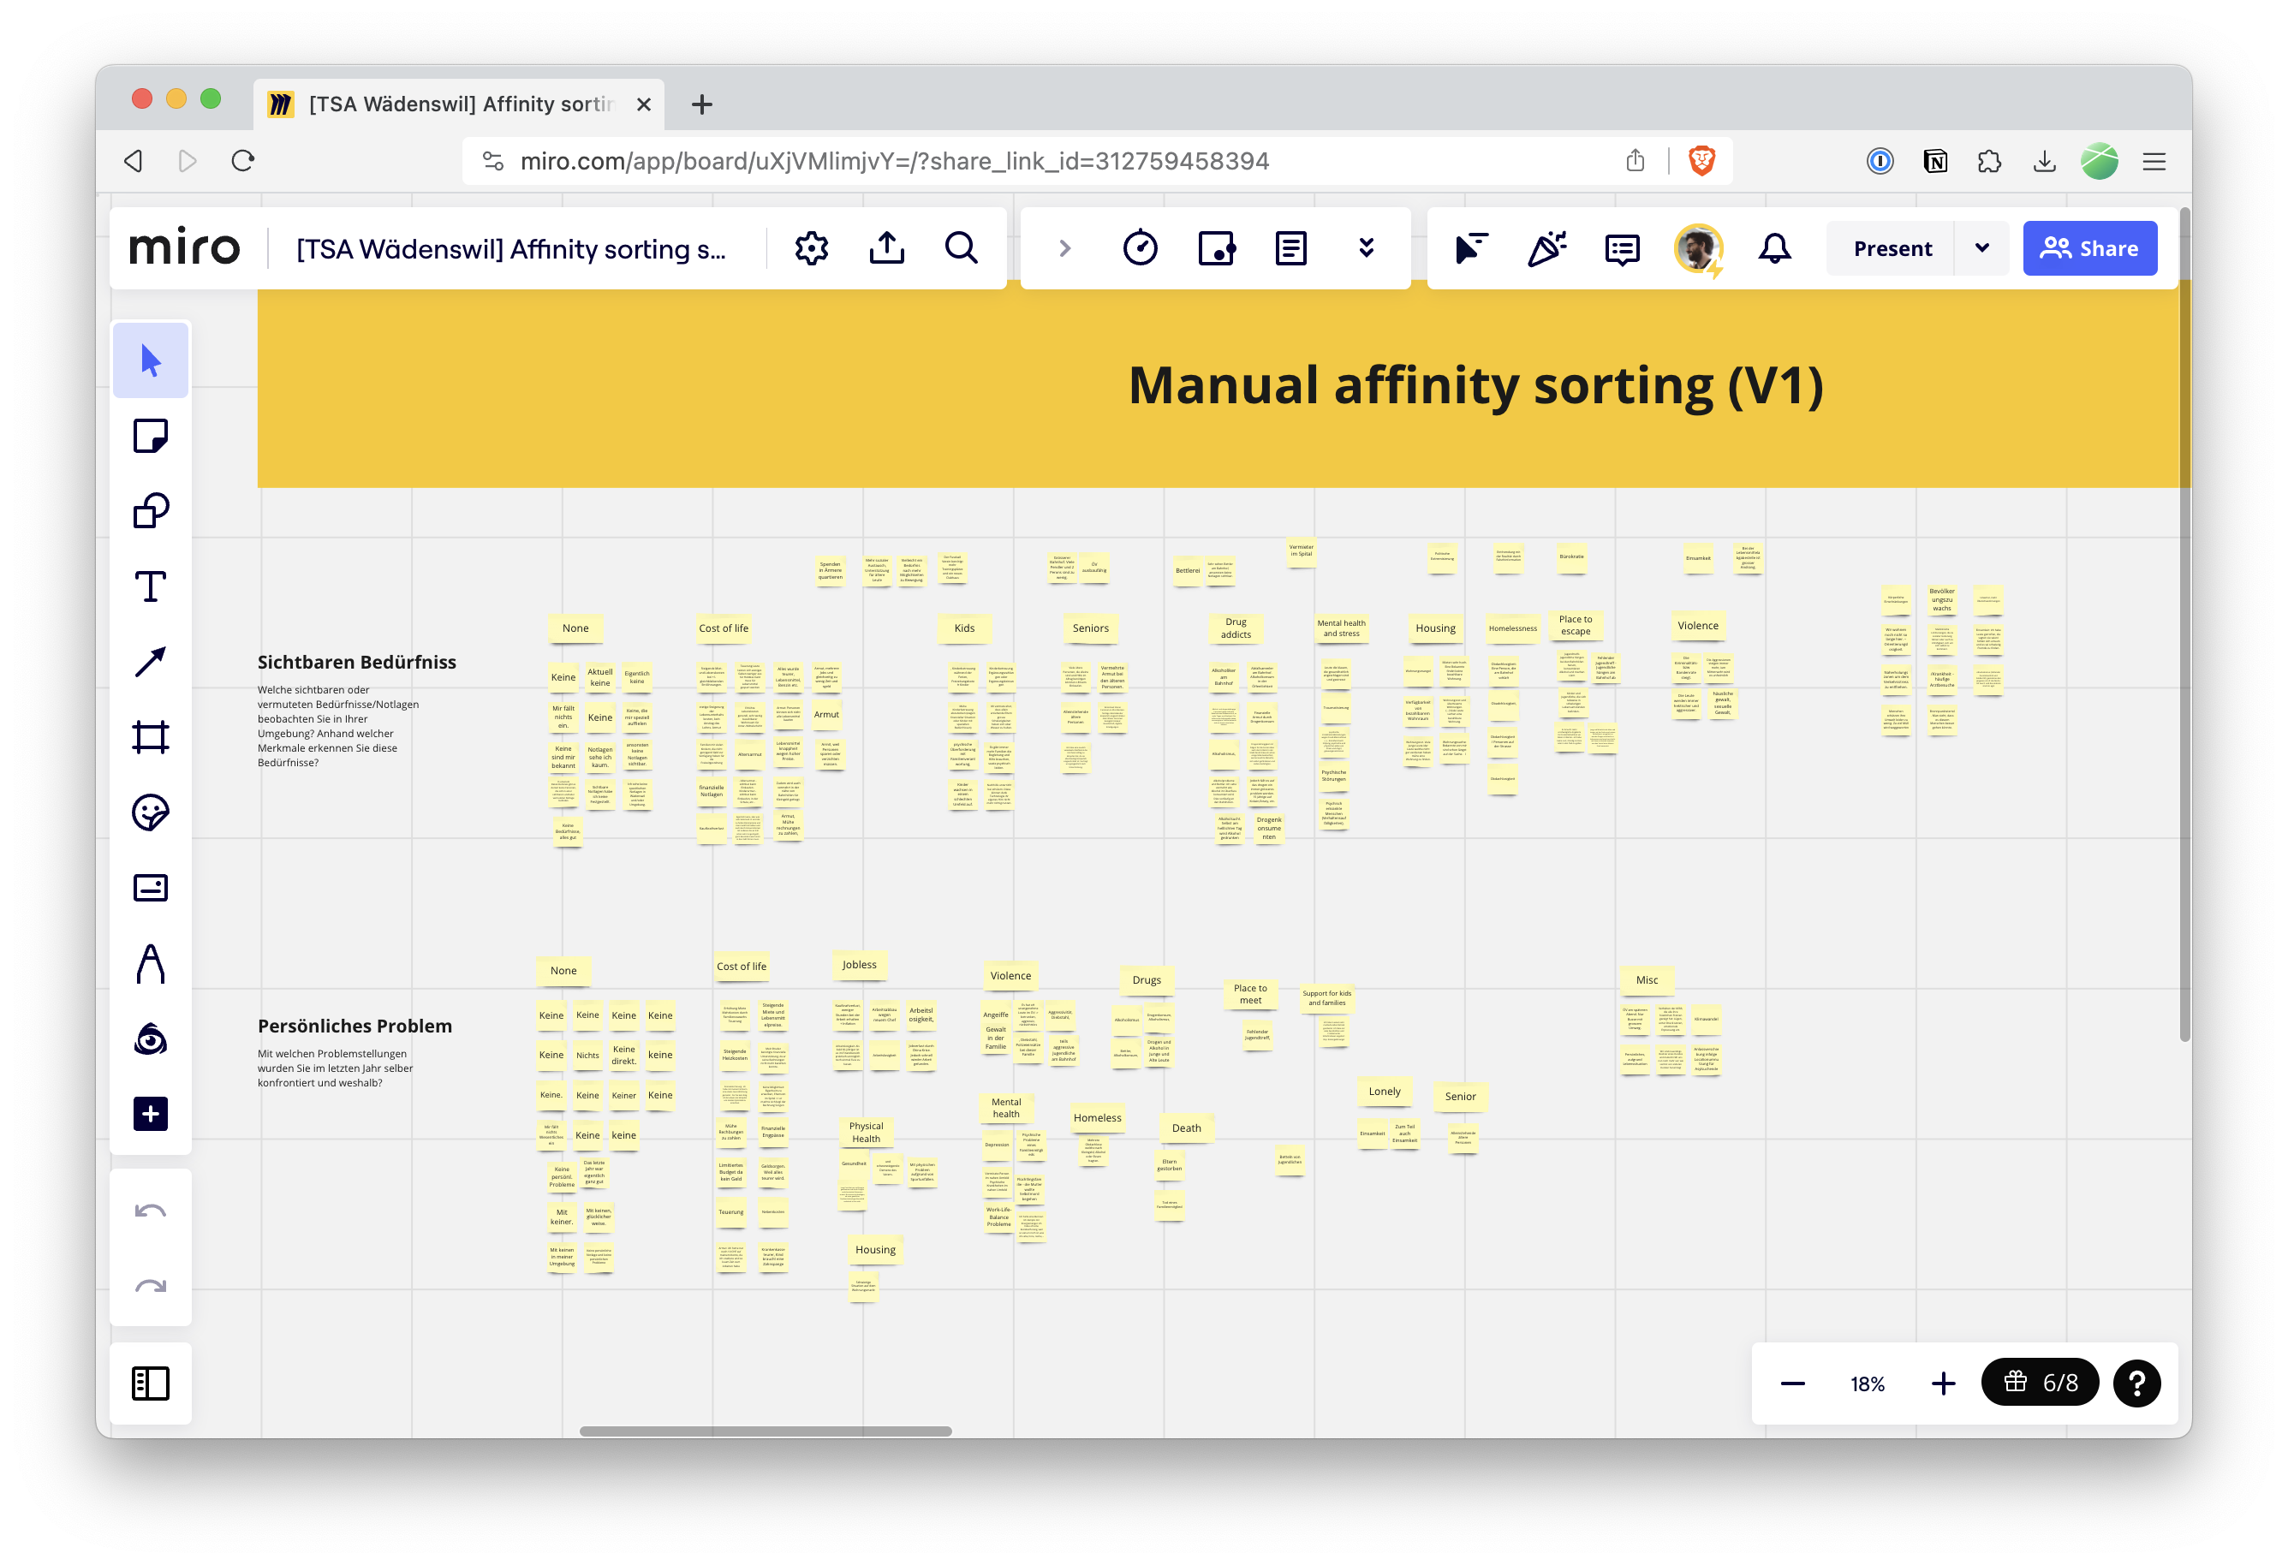The height and width of the screenshot is (1565, 2288).
Task: Click the Share button
Action: [2089, 248]
